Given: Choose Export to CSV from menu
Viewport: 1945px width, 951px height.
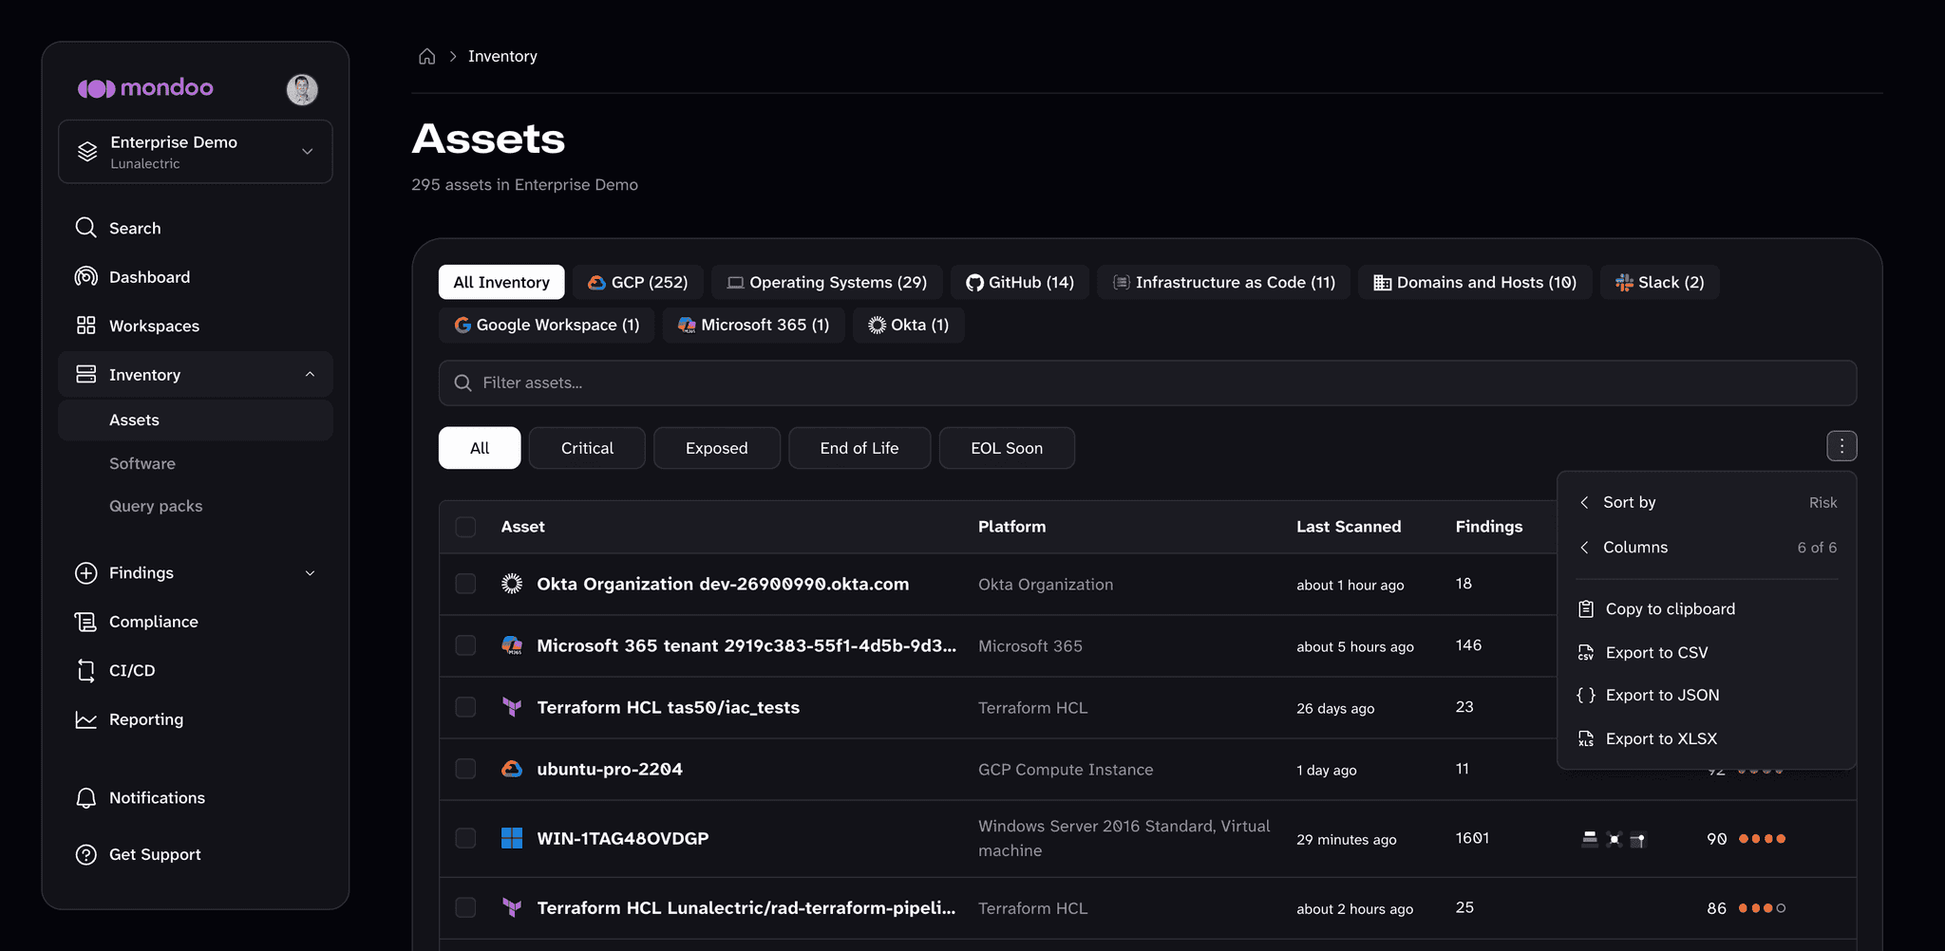Looking at the screenshot, I should (x=1707, y=653).
